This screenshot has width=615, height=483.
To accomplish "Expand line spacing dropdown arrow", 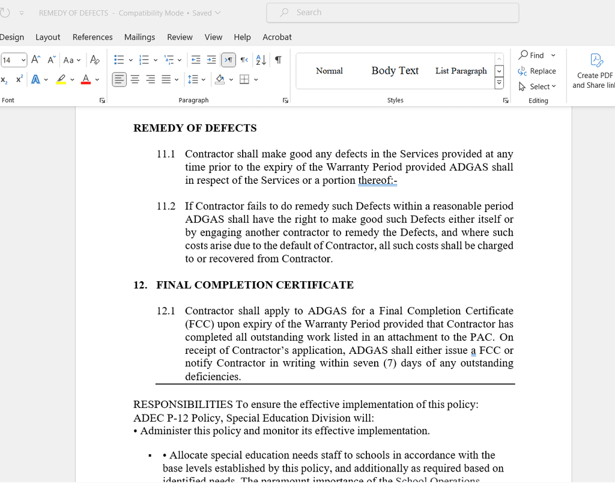I will pyautogui.click(x=204, y=80).
